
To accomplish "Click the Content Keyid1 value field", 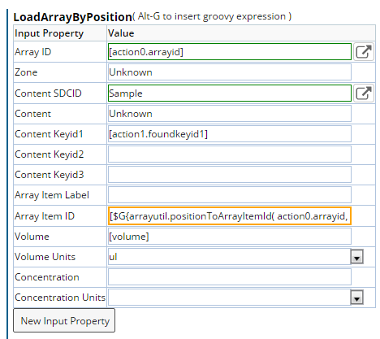I will pyautogui.click(x=230, y=134).
